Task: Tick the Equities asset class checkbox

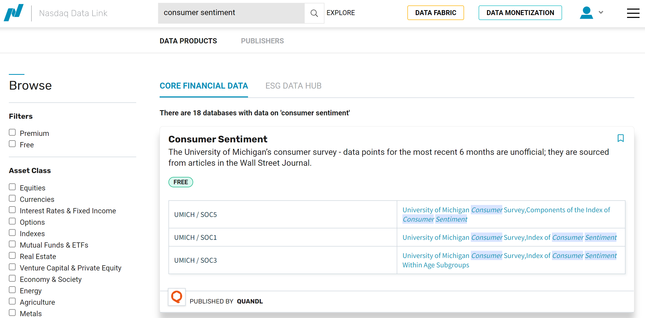Action: (12, 187)
